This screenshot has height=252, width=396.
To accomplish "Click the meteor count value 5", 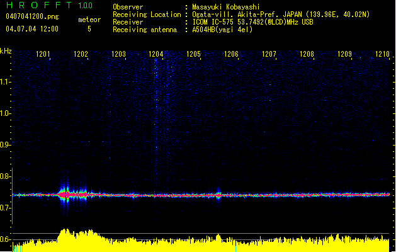I will (x=89, y=29).
